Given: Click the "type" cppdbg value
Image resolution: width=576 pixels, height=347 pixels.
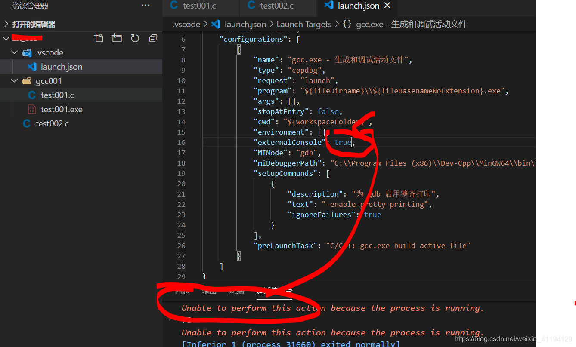Looking at the screenshot, I should [x=304, y=70].
